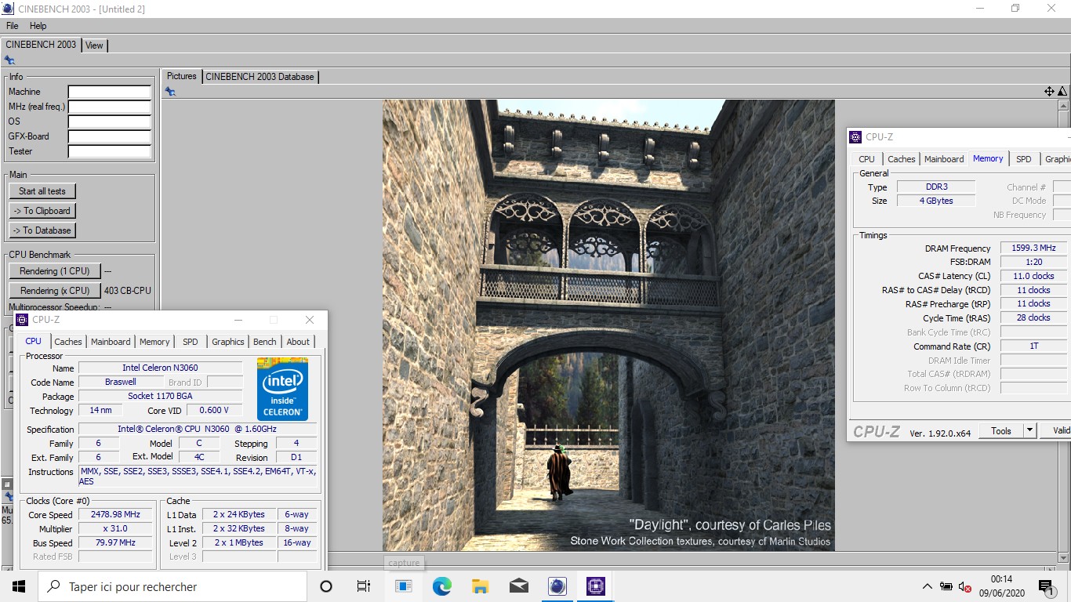This screenshot has height=602, width=1071.
Task: Click Start all tests button
Action: (x=42, y=191)
